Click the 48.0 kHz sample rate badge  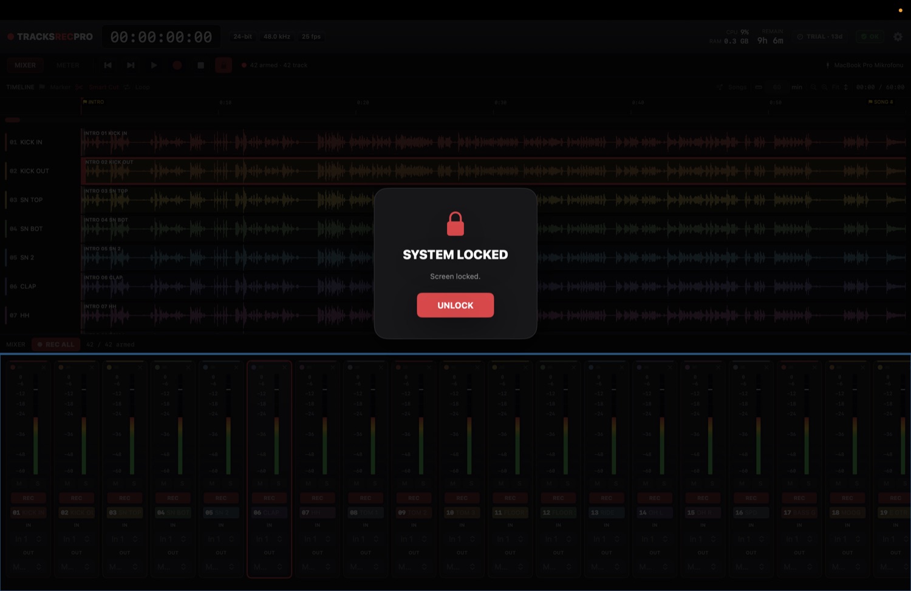(277, 36)
